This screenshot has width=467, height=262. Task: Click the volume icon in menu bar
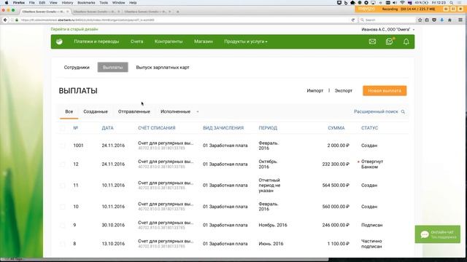point(395,3)
